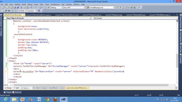Screen dimensions: 182x102
Task: Open the Build menu
Action: pos(24,5)
